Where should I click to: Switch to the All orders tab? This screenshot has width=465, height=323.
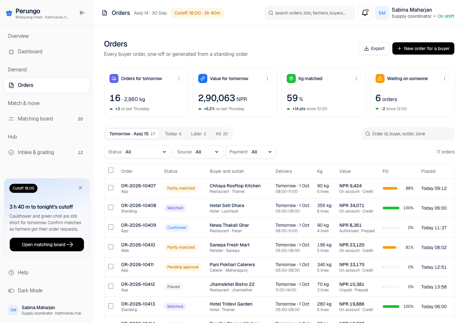(222, 134)
